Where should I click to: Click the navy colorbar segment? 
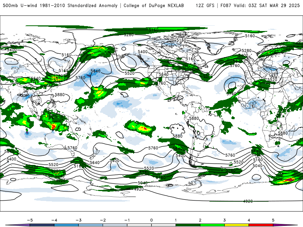coord(42,225)
